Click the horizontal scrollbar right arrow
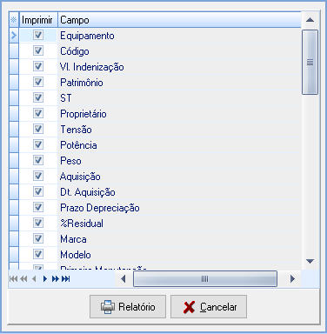The height and width of the screenshot is (334, 327). click(x=292, y=279)
